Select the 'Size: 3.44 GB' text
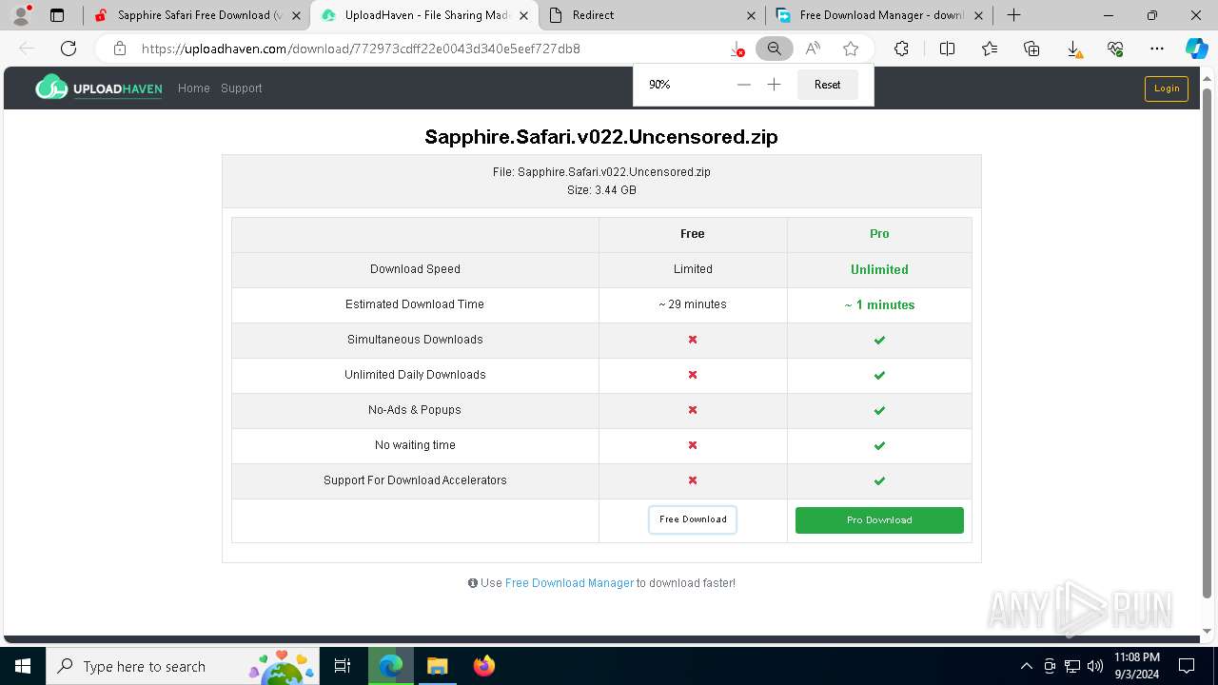Viewport: 1218px width, 685px height. [x=601, y=190]
